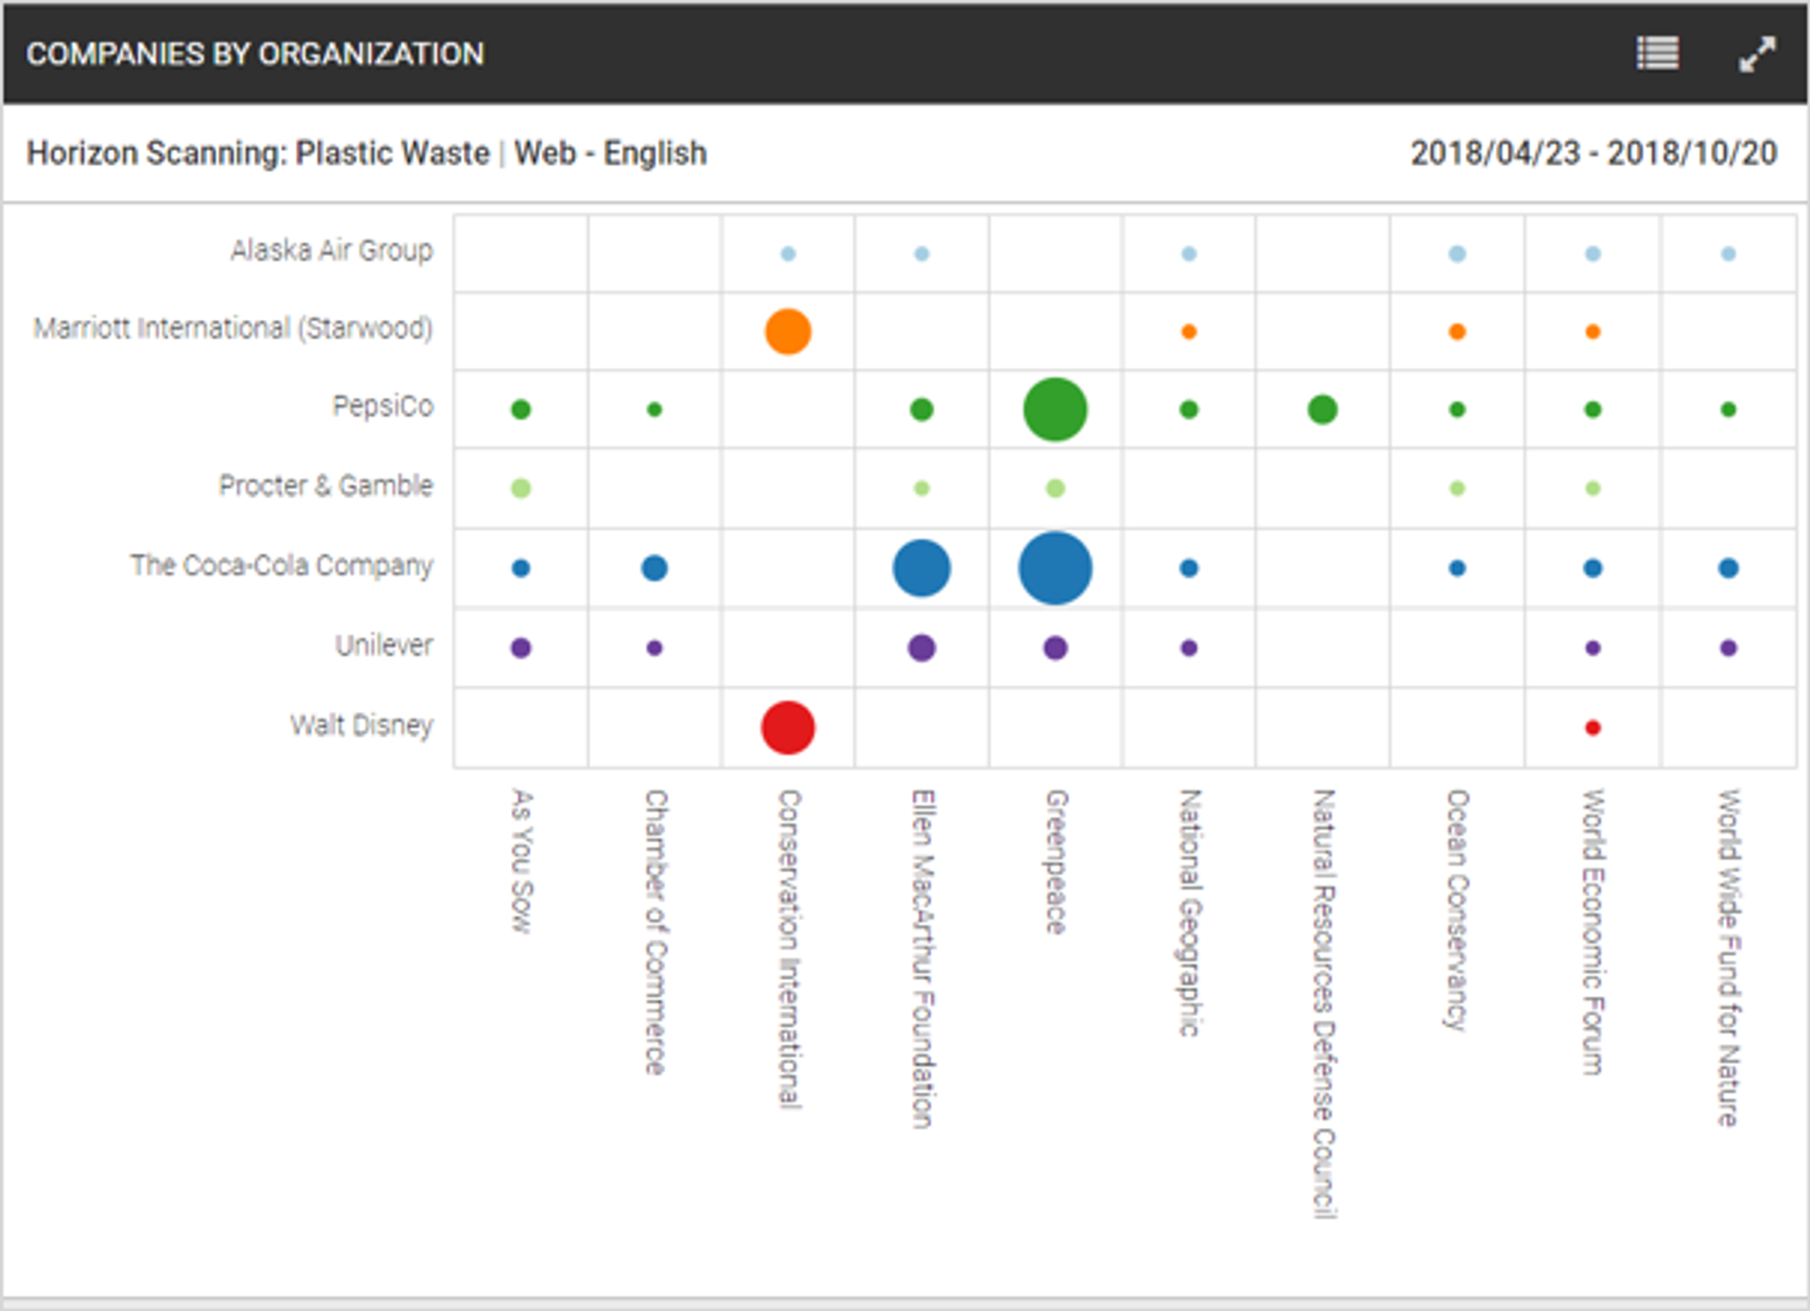Select Unilever National Geographic dot
Screen dimensions: 1810x1311
1189,648
